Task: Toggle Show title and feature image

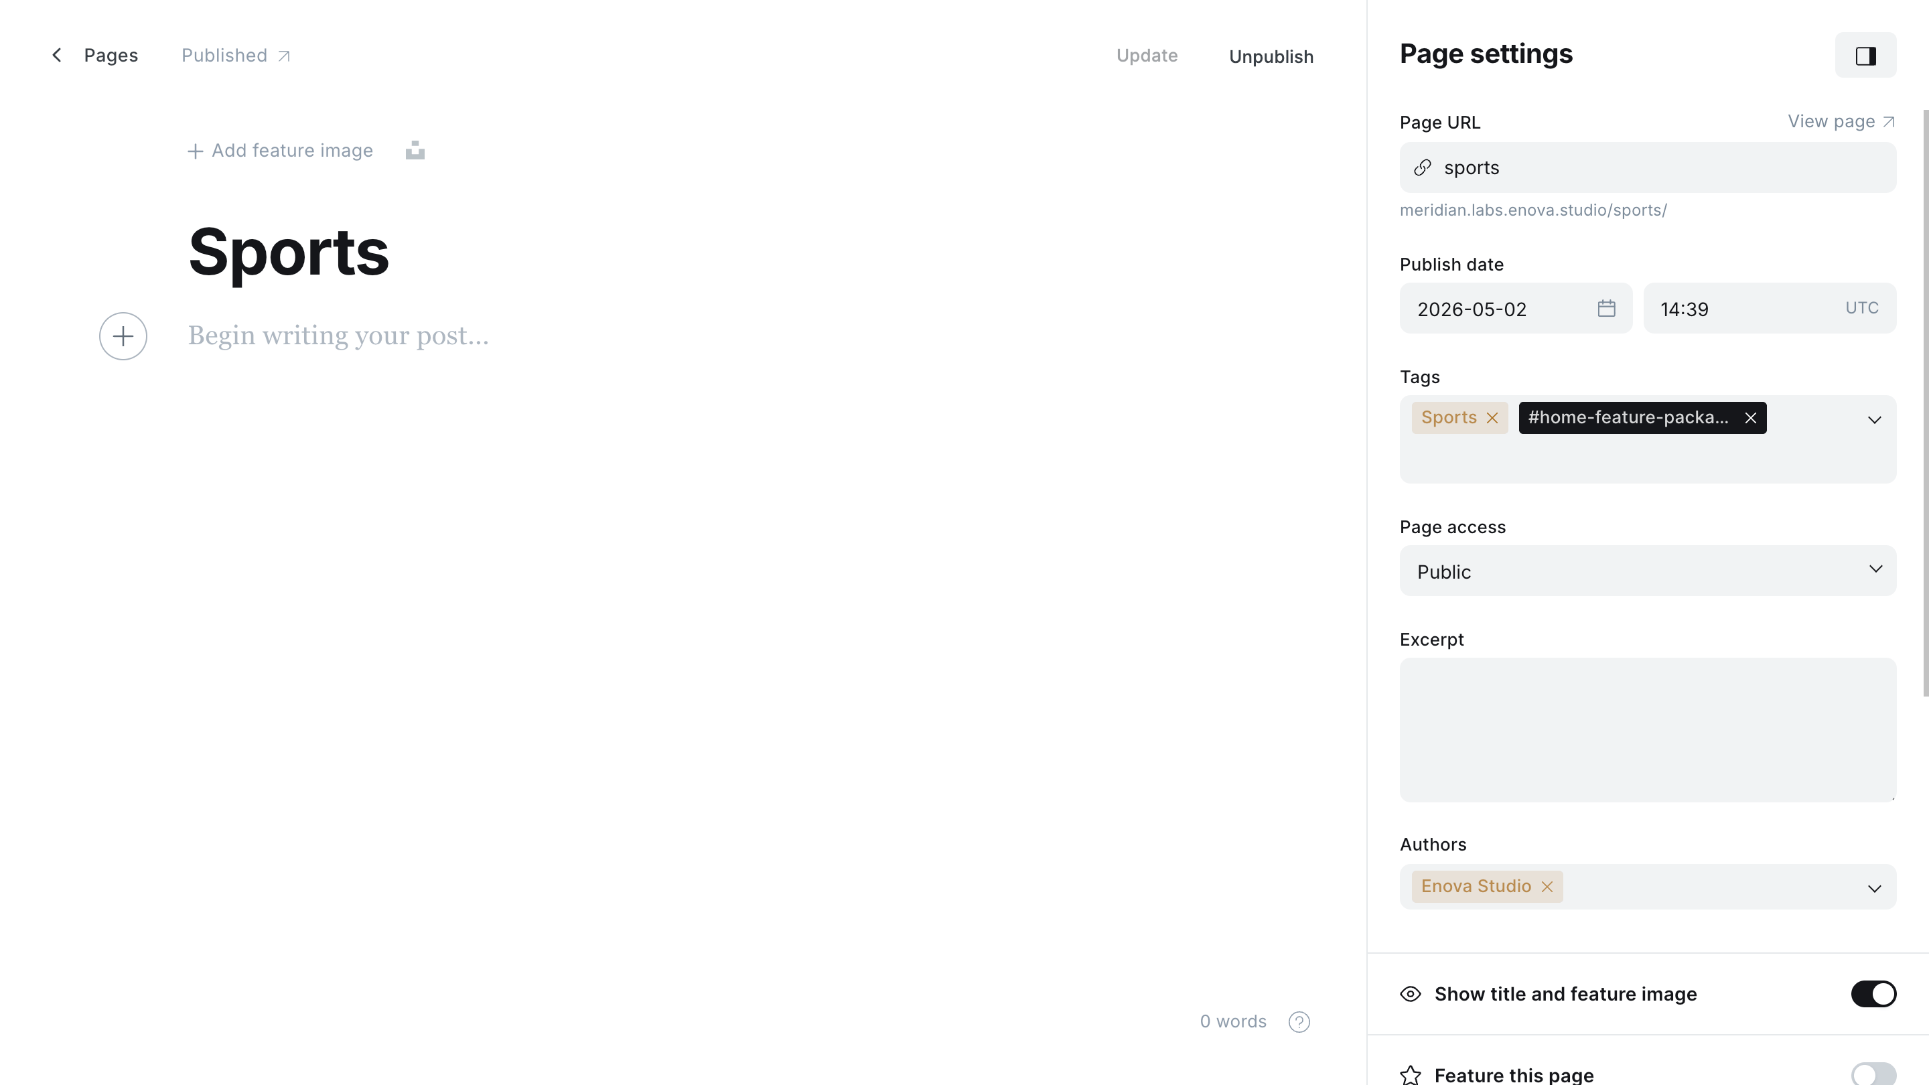Action: point(1873,994)
